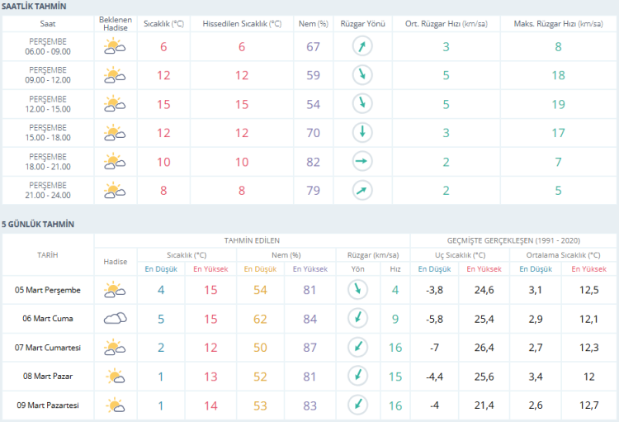This screenshot has height=422, width=619.
Task: Click wind direction icon for 08 Mart Pazar
Action: point(357,377)
